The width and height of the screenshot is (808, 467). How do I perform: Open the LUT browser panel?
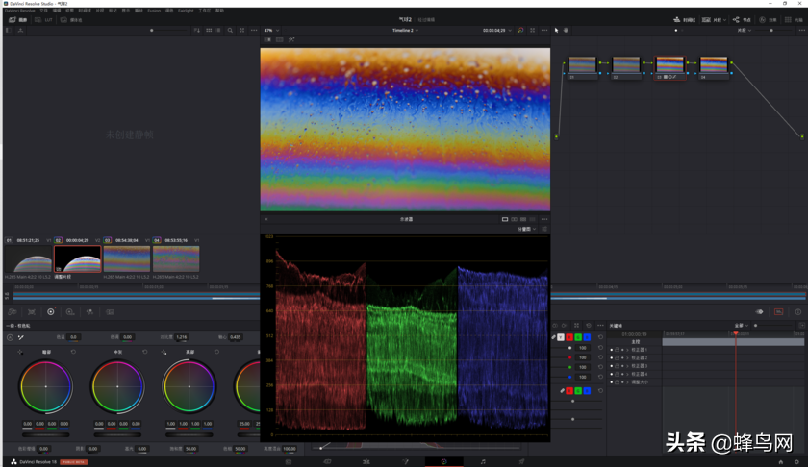pyautogui.click(x=43, y=19)
